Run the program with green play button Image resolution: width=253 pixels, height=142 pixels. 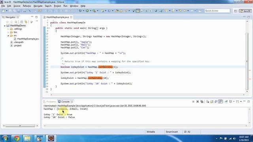87,11
